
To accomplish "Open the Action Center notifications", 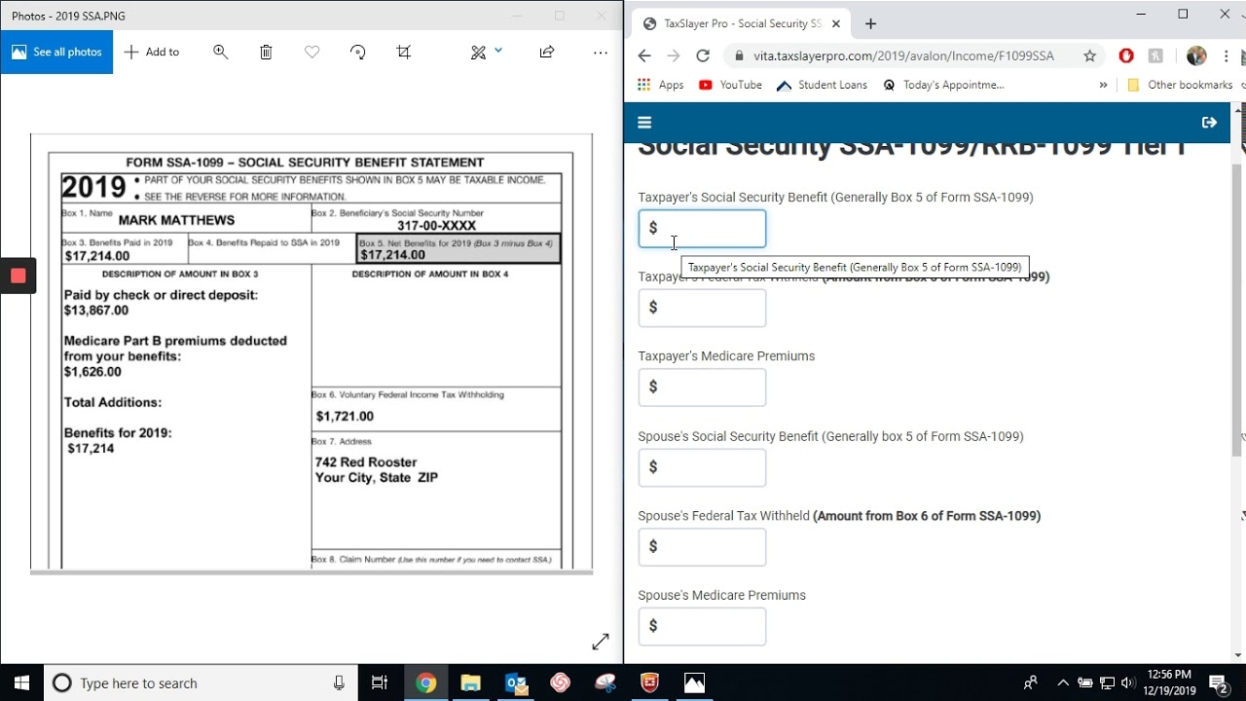I will pyautogui.click(x=1219, y=683).
